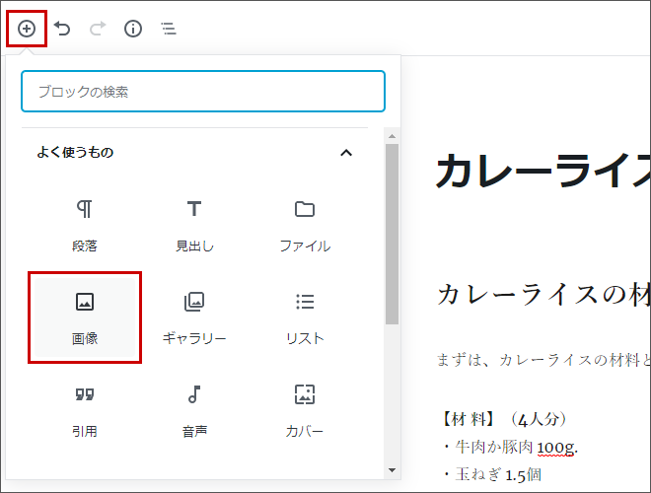Insert a リスト list block

point(305,317)
